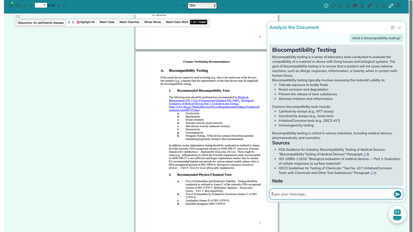Click 'Immunogenicity testing' bullet in chat
This screenshot has height=232, width=413.
click(296, 126)
